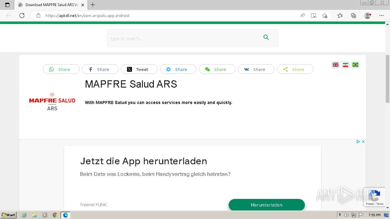Open the Edge Settings and more menu
This screenshot has width=390, height=219.
(381, 16)
